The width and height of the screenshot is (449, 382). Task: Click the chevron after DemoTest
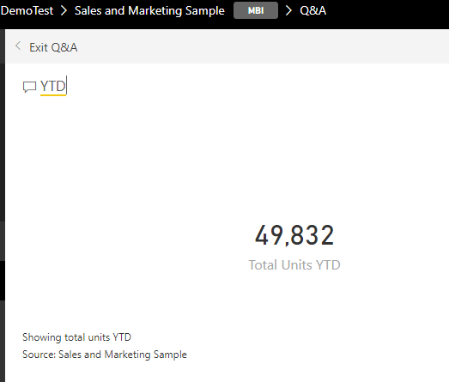64,10
